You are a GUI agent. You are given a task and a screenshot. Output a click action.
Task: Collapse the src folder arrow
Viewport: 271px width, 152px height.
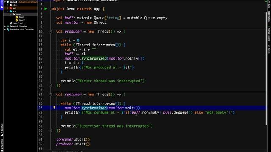(x=8, y=11)
